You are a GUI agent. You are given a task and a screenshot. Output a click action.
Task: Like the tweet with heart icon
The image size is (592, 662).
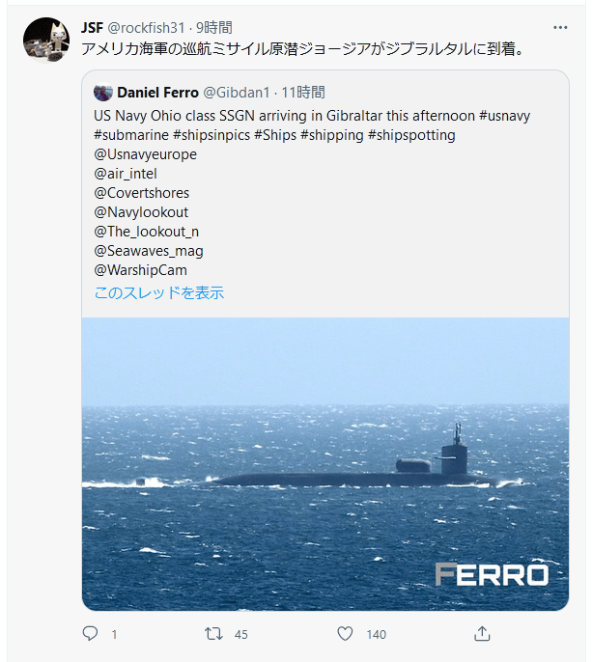pyautogui.click(x=345, y=634)
